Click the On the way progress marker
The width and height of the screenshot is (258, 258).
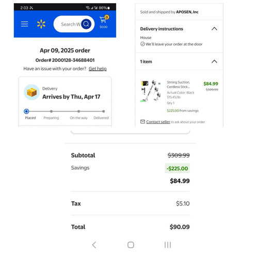coord(78,111)
